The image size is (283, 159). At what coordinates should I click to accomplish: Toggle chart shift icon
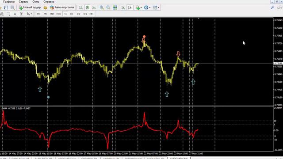click(x=130, y=8)
